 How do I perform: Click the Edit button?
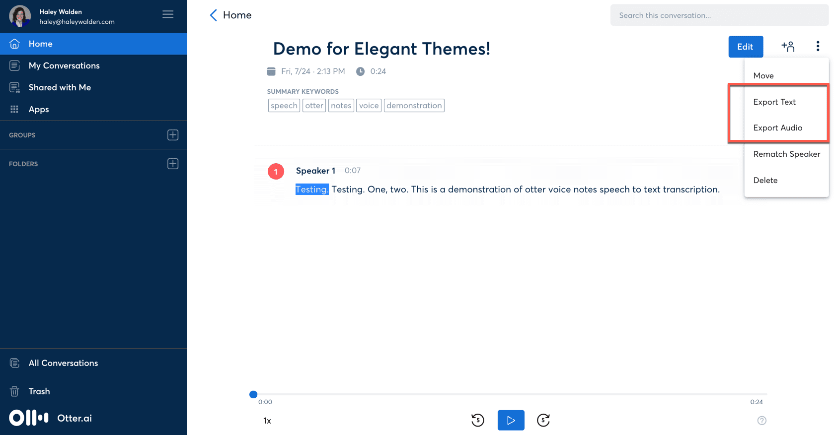pyautogui.click(x=746, y=47)
